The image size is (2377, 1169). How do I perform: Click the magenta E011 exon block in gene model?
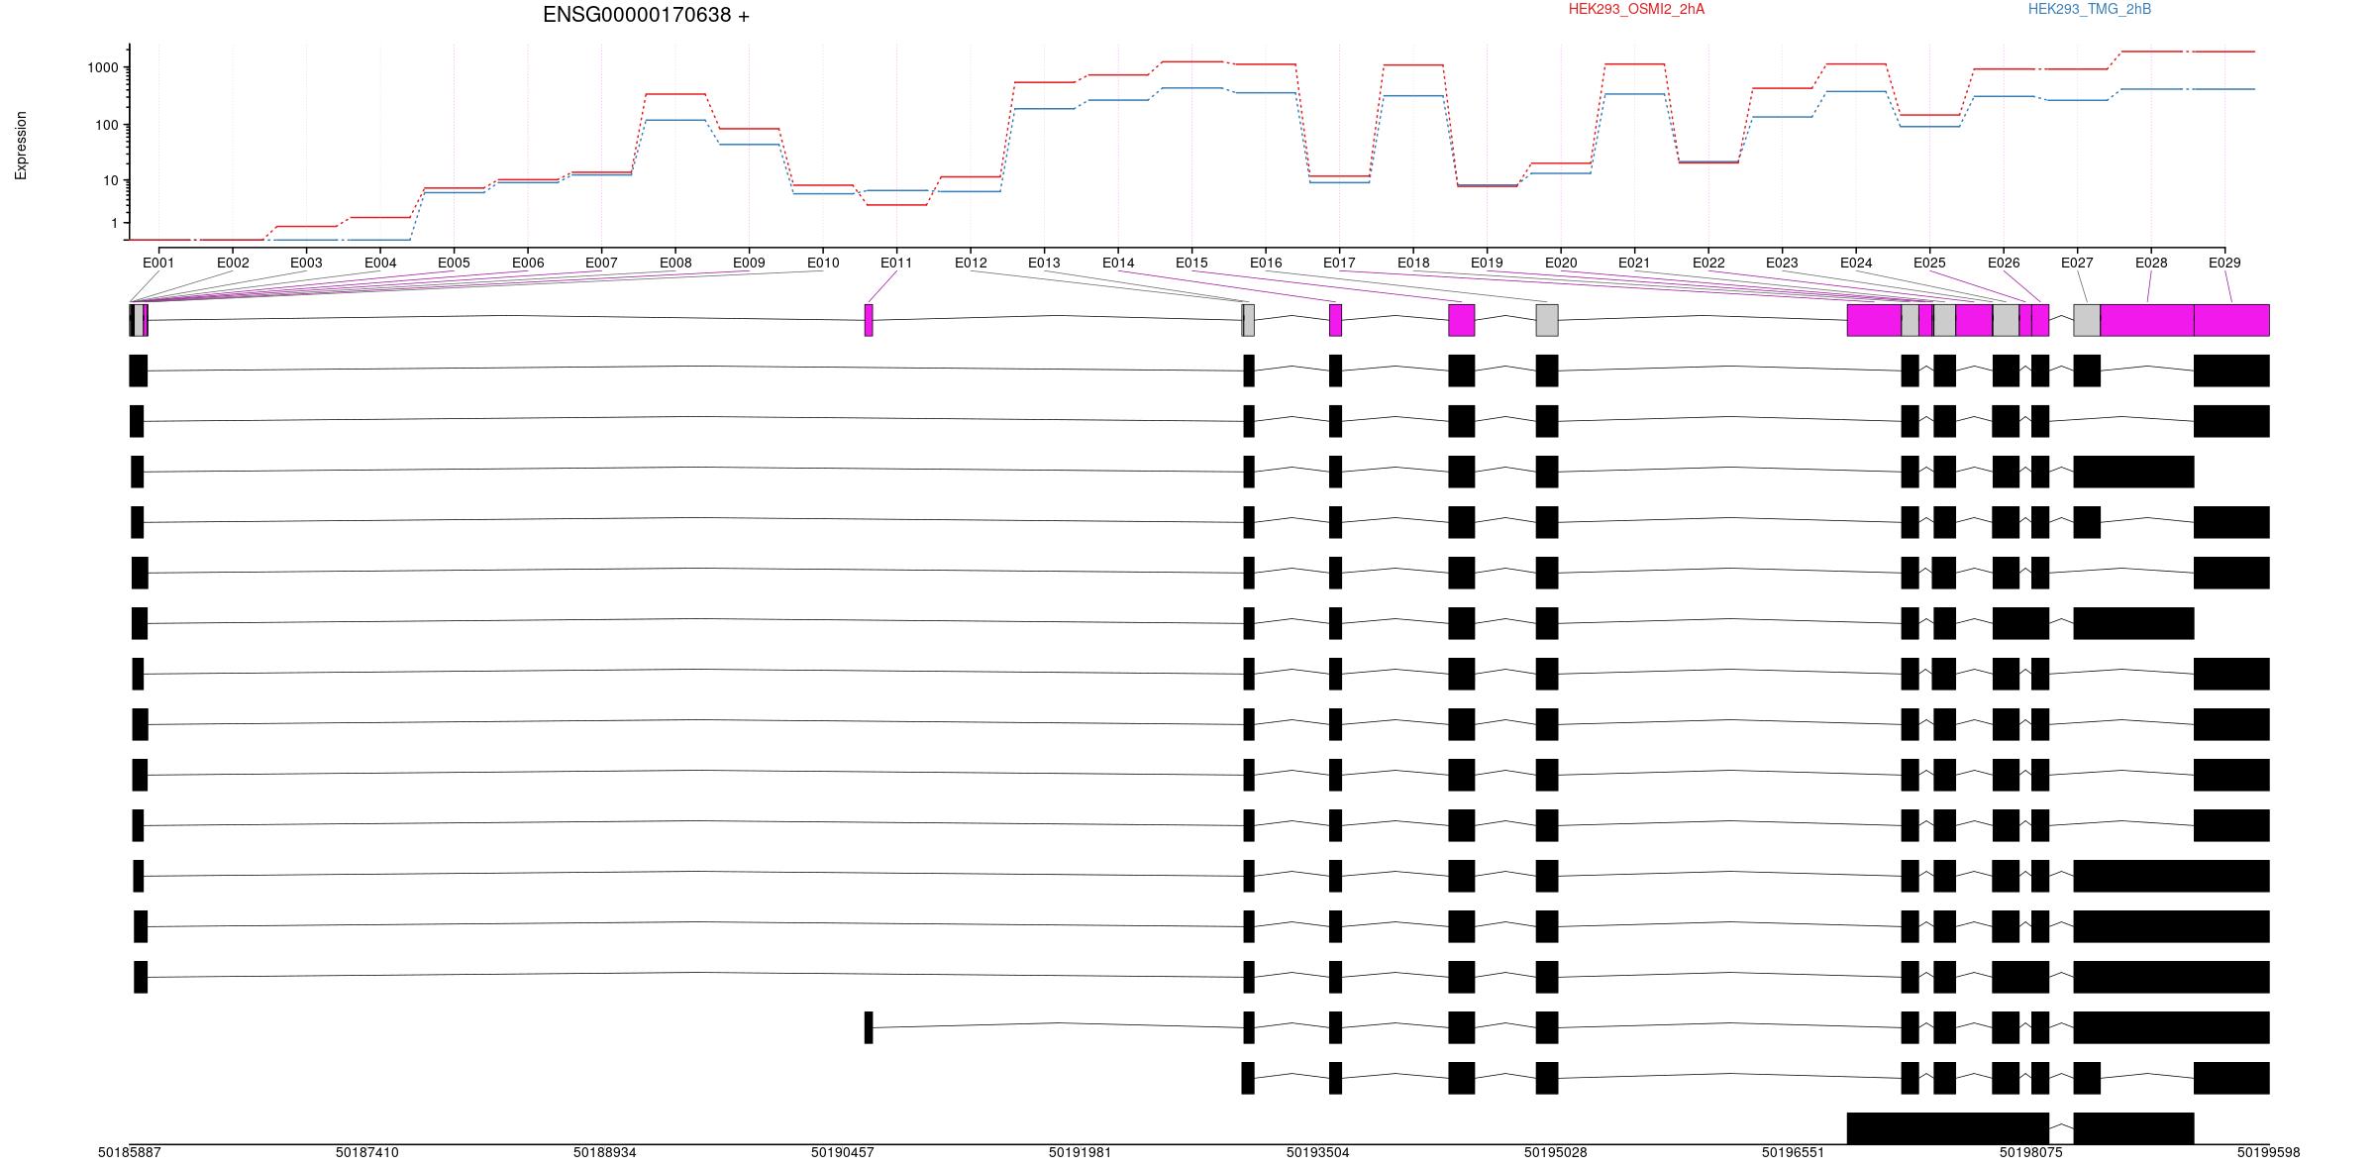click(869, 320)
